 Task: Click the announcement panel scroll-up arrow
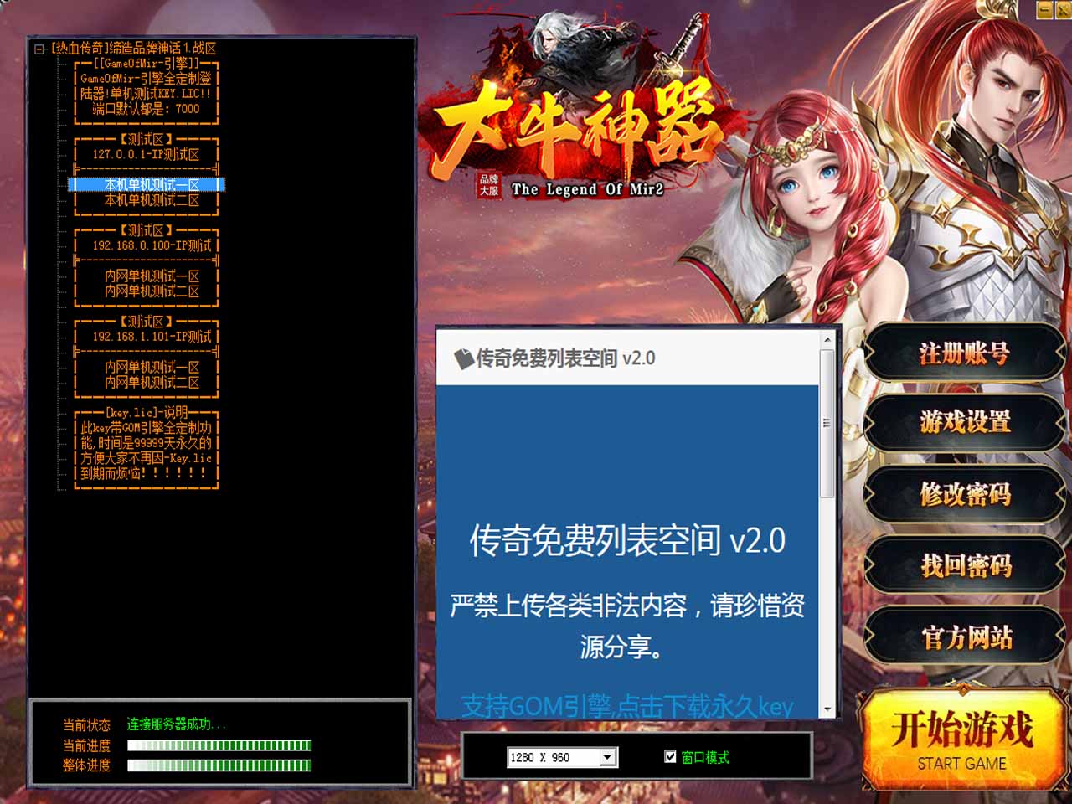tap(827, 339)
